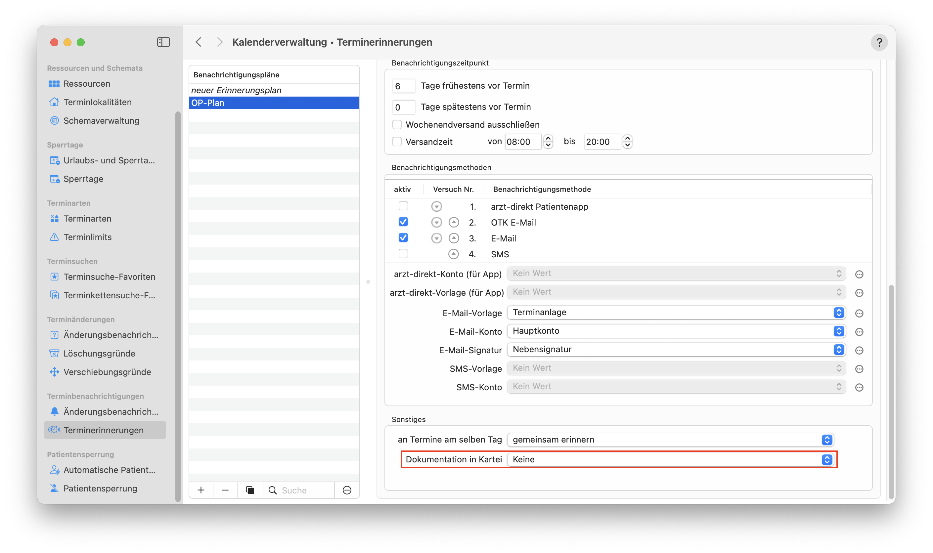Open the list options ellipsis beside Suche
933x553 pixels.
point(347,490)
